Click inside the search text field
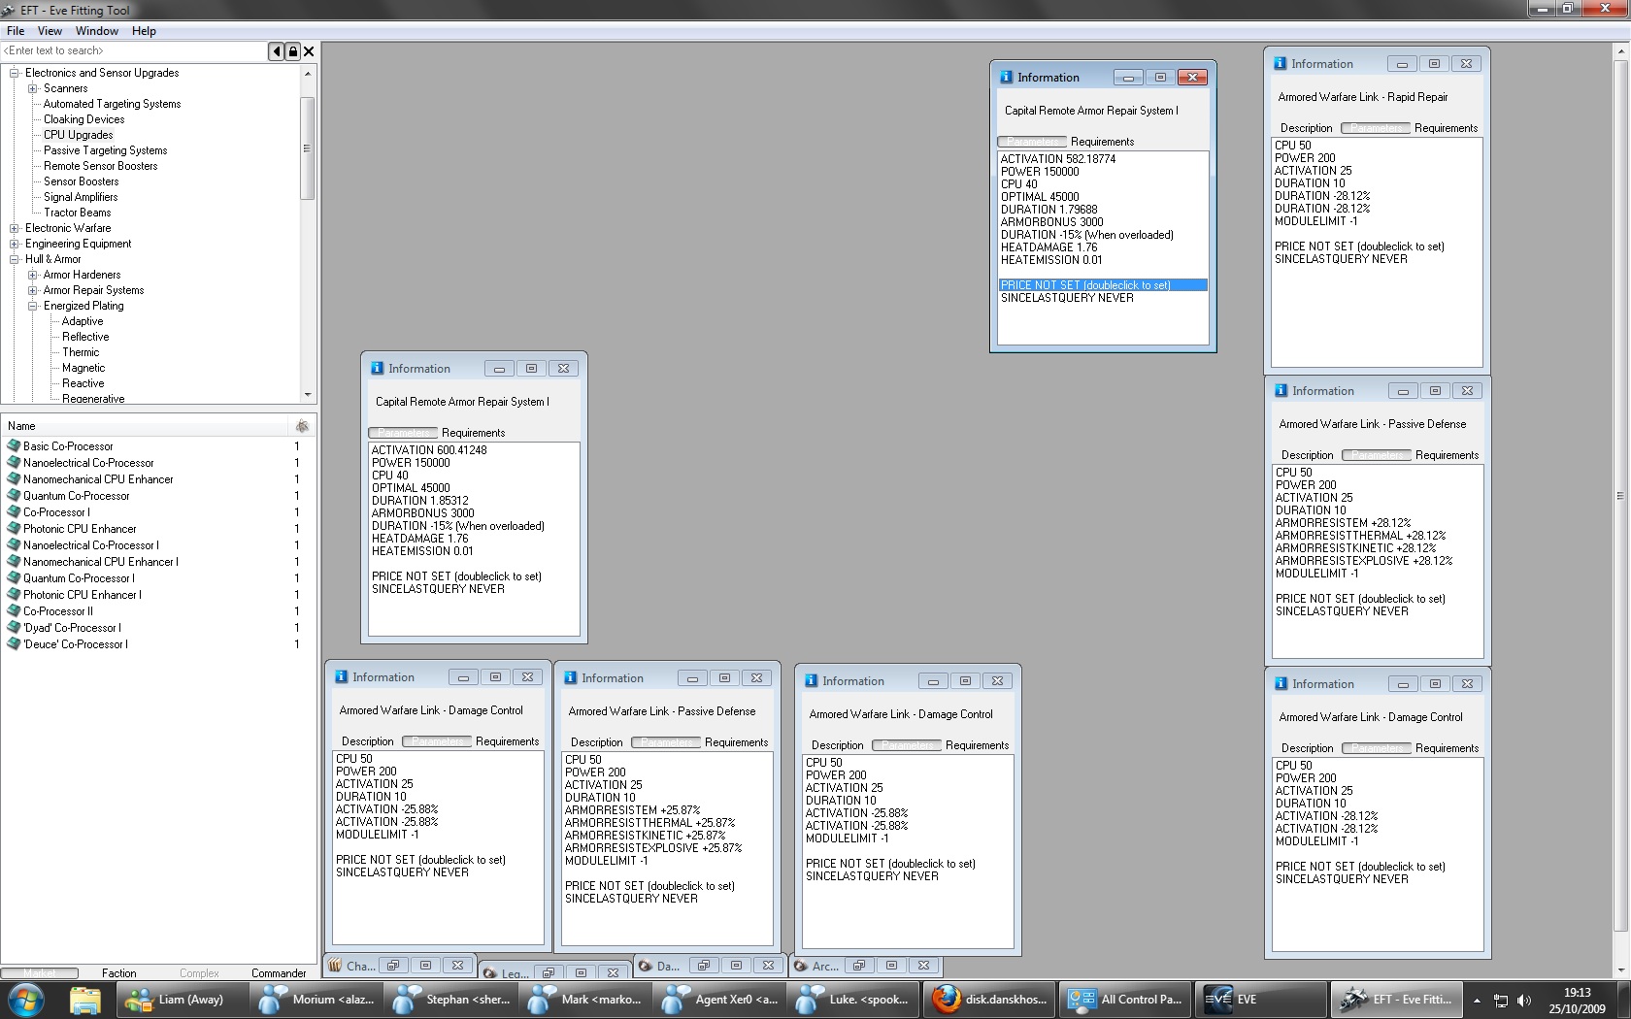Screen dimensions: 1631x1019 [x=135, y=51]
